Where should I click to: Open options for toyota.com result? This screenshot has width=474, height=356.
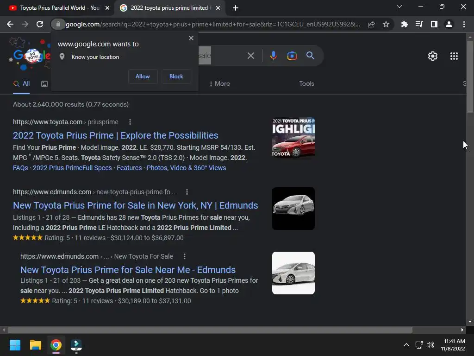coord(130,122)
